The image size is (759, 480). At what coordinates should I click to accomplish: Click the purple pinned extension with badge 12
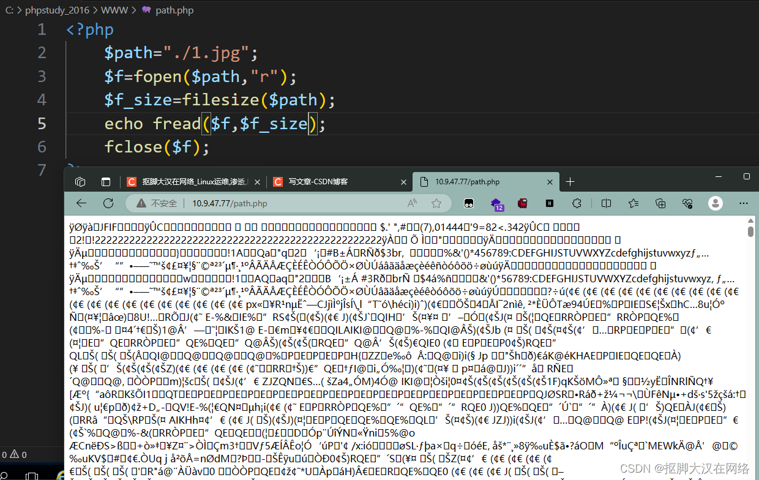(x=497, y=203)
